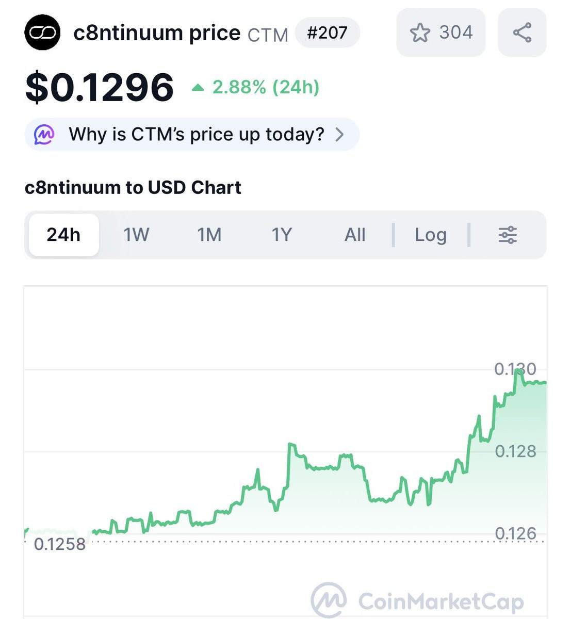Switch chart to 1M range
The image size is (571, 619).
pos(209,235)
